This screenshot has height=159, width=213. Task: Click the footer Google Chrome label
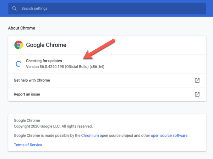[x=27, y=120]
